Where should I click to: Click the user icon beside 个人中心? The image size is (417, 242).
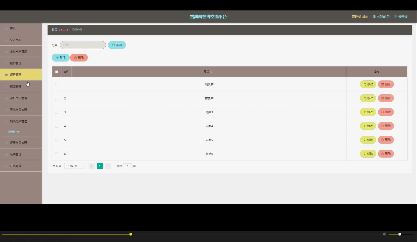tap(7, 40)
